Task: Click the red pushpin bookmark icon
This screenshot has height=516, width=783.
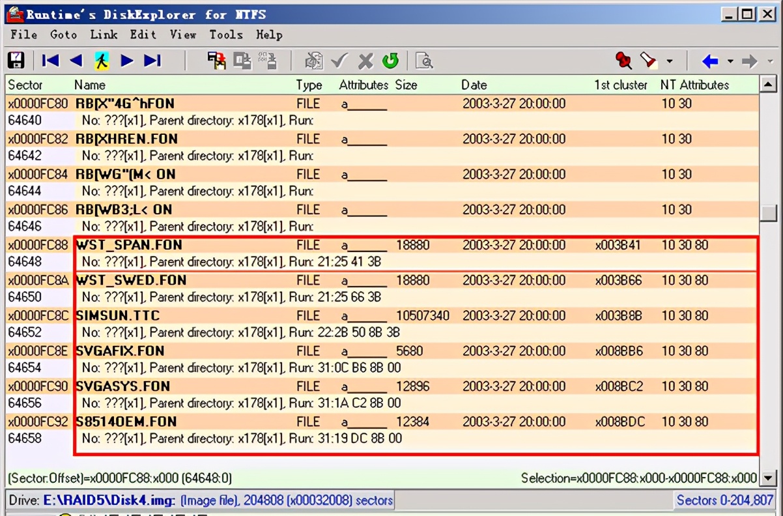Action: click(x=623, y=61)
